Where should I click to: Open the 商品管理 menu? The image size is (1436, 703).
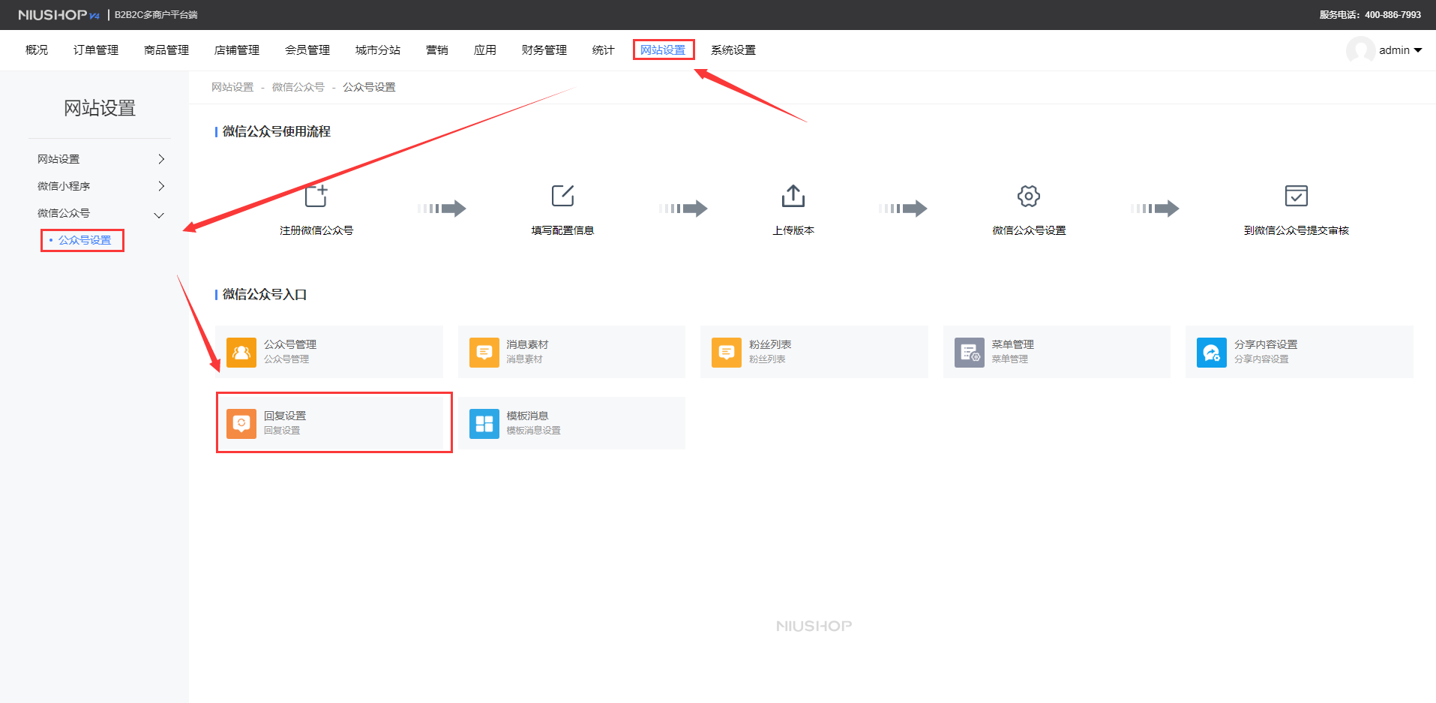tap(166, 50)
